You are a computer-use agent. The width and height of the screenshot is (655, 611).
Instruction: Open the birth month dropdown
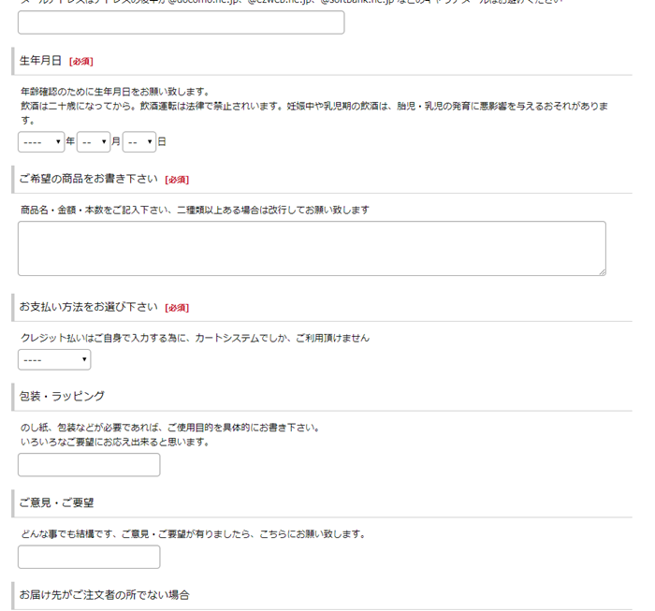click(94, 142)
